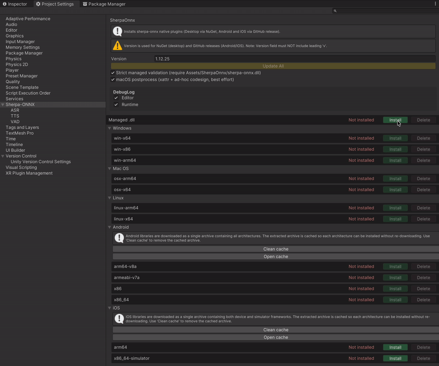Screen dimensions: 439x366
Task: Click the info icon beside the iOS cache note
Action: pos(119,319)
